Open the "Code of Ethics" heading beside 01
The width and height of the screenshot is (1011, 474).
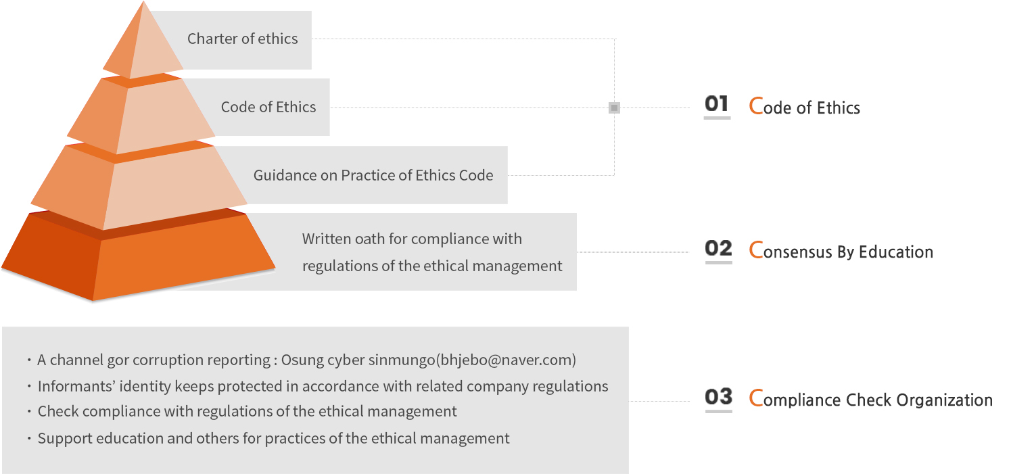(x=805, y=108)
